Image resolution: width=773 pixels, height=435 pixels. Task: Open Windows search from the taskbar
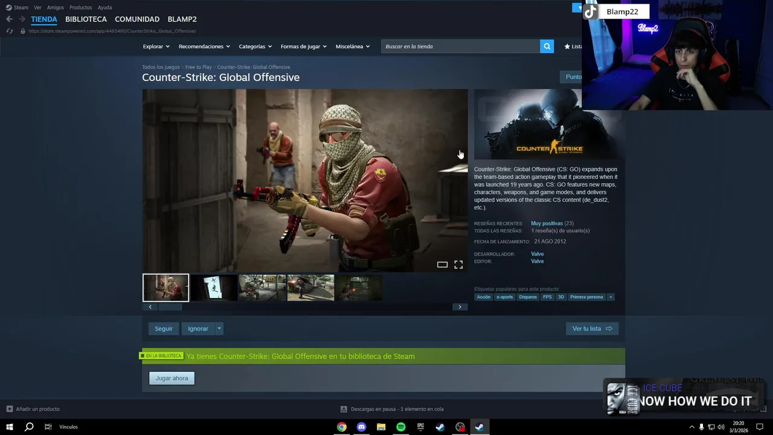tap(28, 427)
